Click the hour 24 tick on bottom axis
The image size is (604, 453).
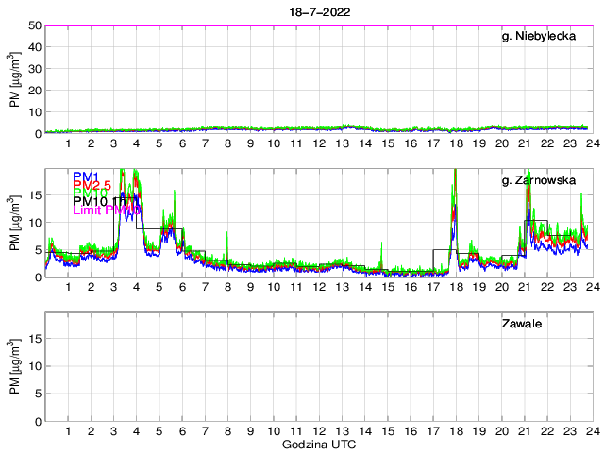coord(592,431)
